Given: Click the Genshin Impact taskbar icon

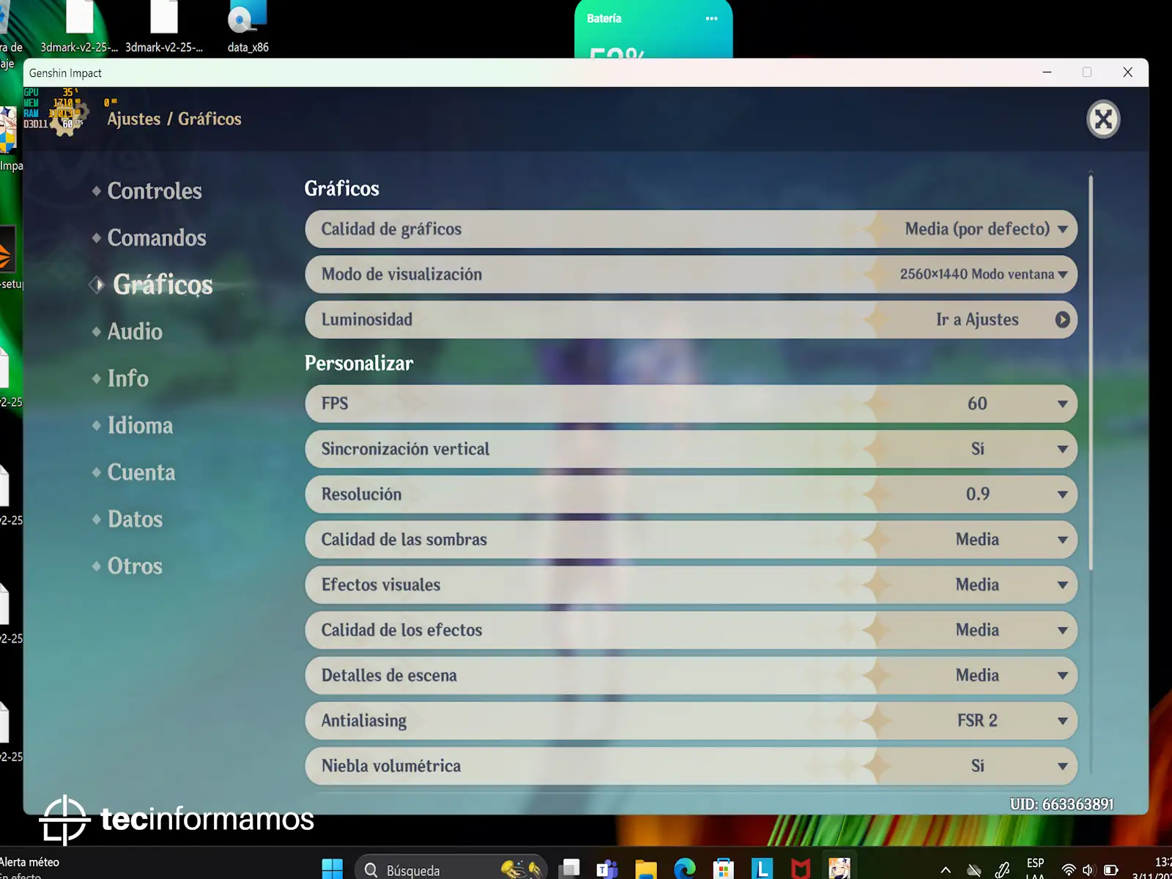Looking at the screenshot, I should coord(839,869).
